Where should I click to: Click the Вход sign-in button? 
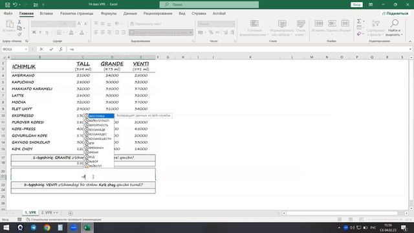(x=356, y=5)
